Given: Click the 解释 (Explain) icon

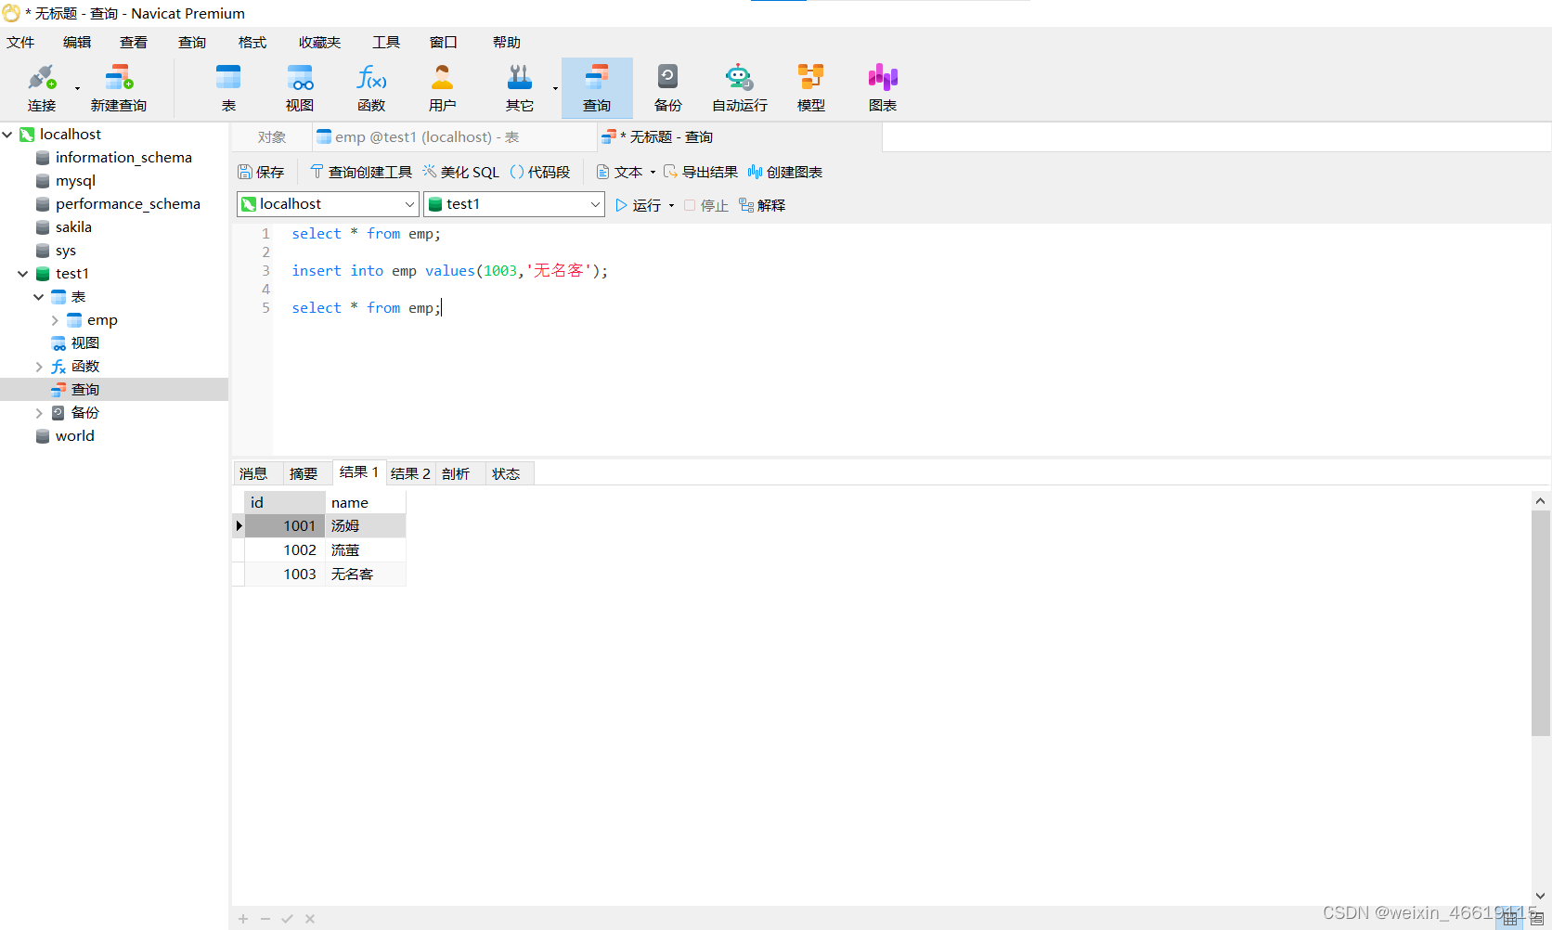Looking at the screenshot, I should (x=761, y=204).
